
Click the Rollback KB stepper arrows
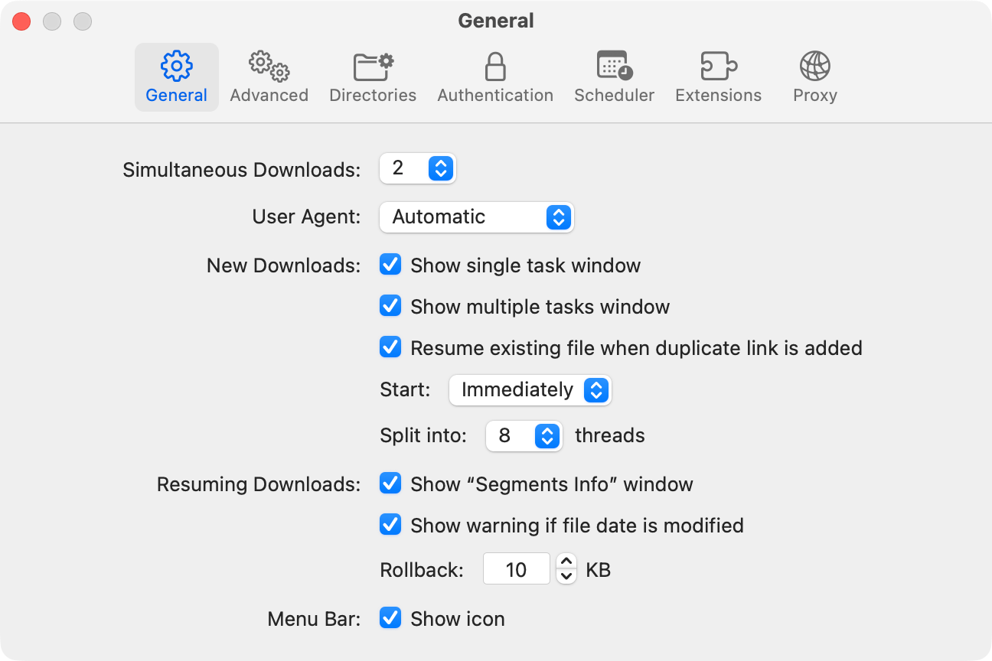tap(566, 569)
